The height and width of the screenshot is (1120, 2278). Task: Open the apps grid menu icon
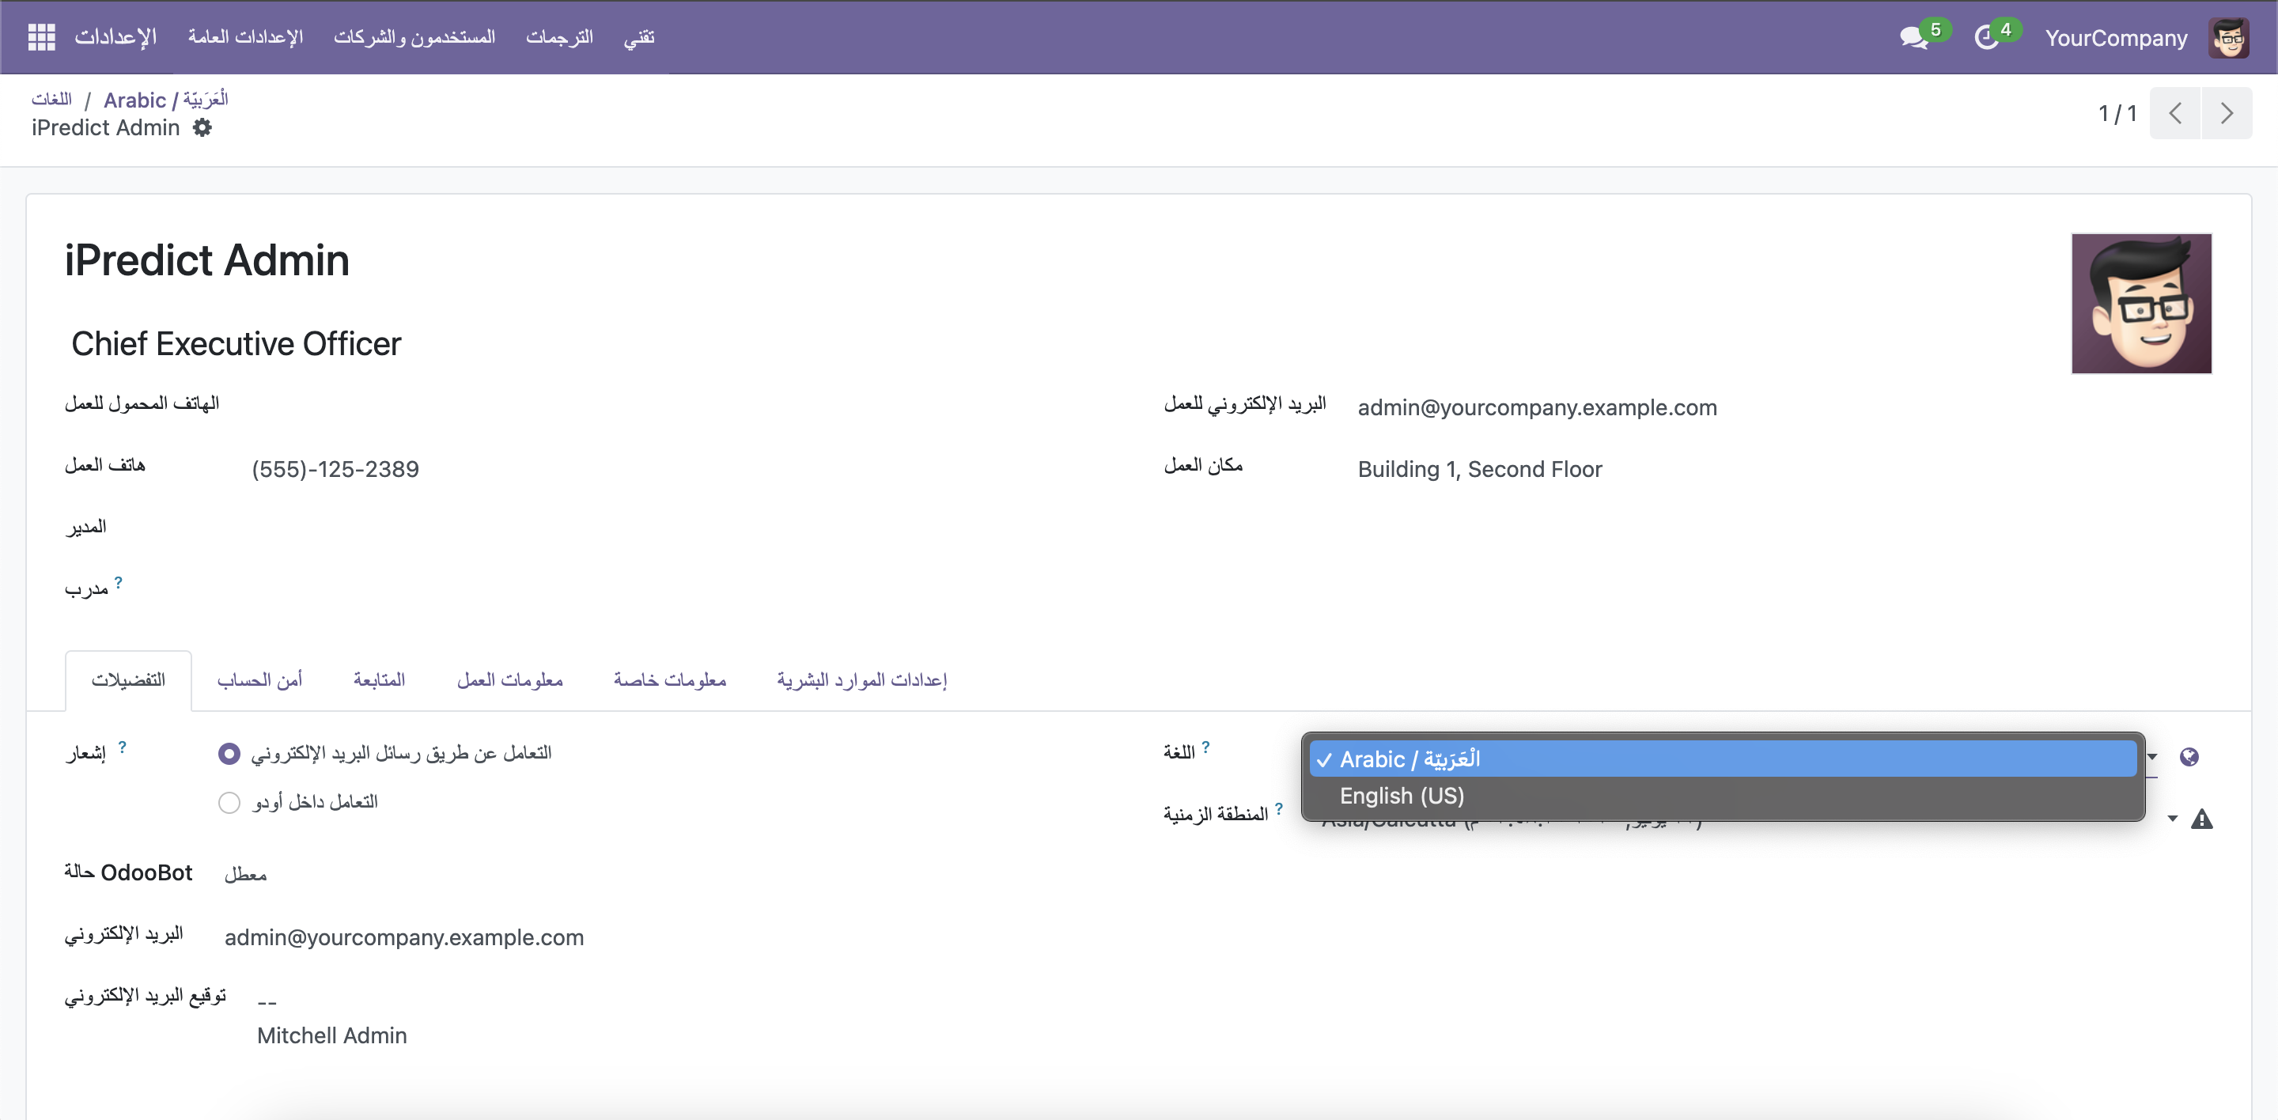tap(42, 37)
